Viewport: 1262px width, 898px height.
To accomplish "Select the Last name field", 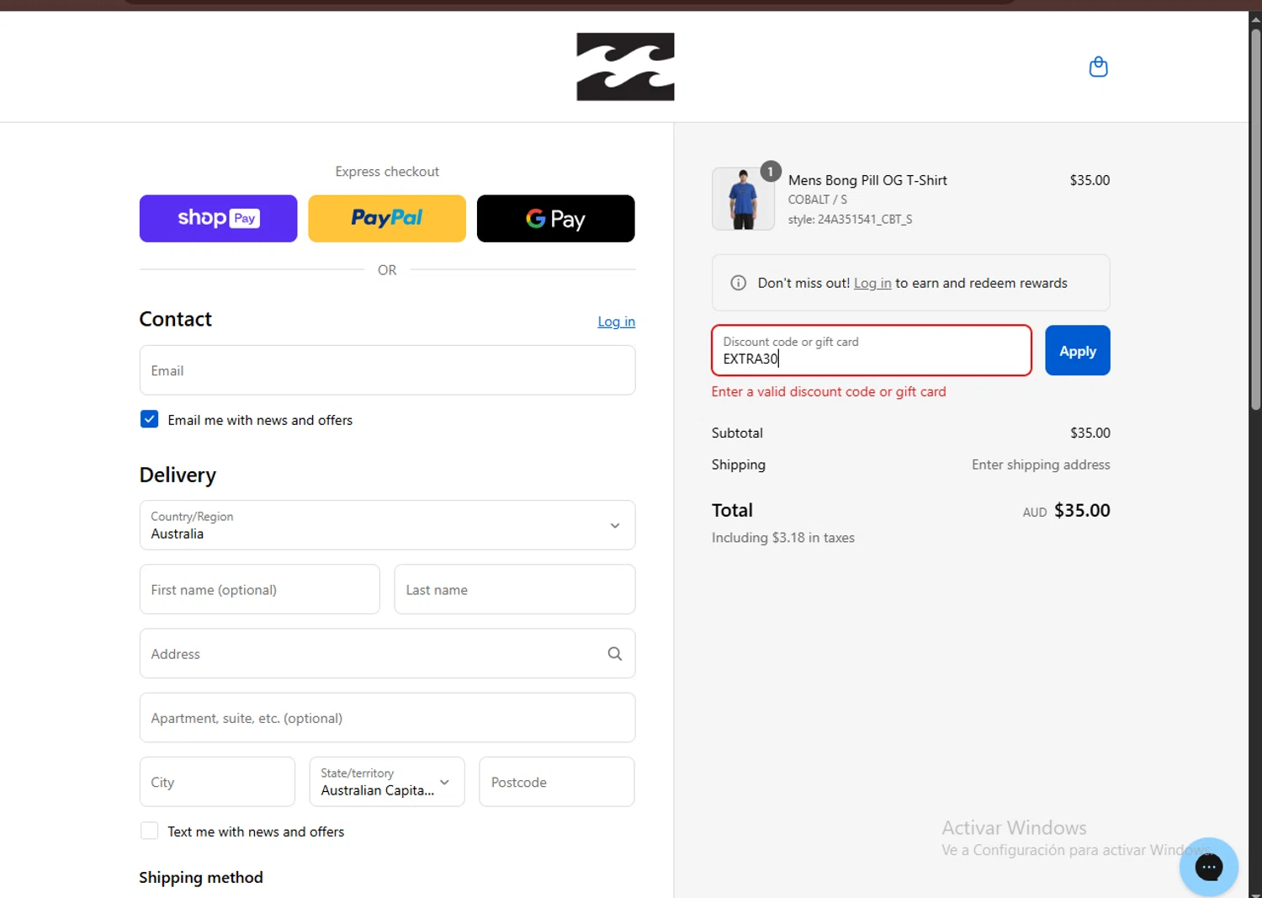I will [x=514, y=589].
